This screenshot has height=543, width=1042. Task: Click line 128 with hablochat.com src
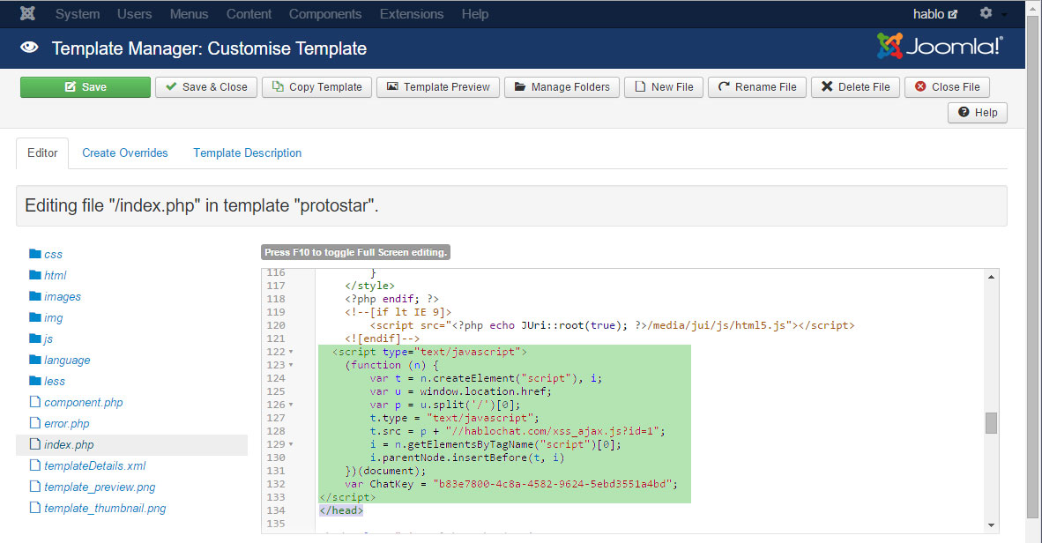point(517,431)
